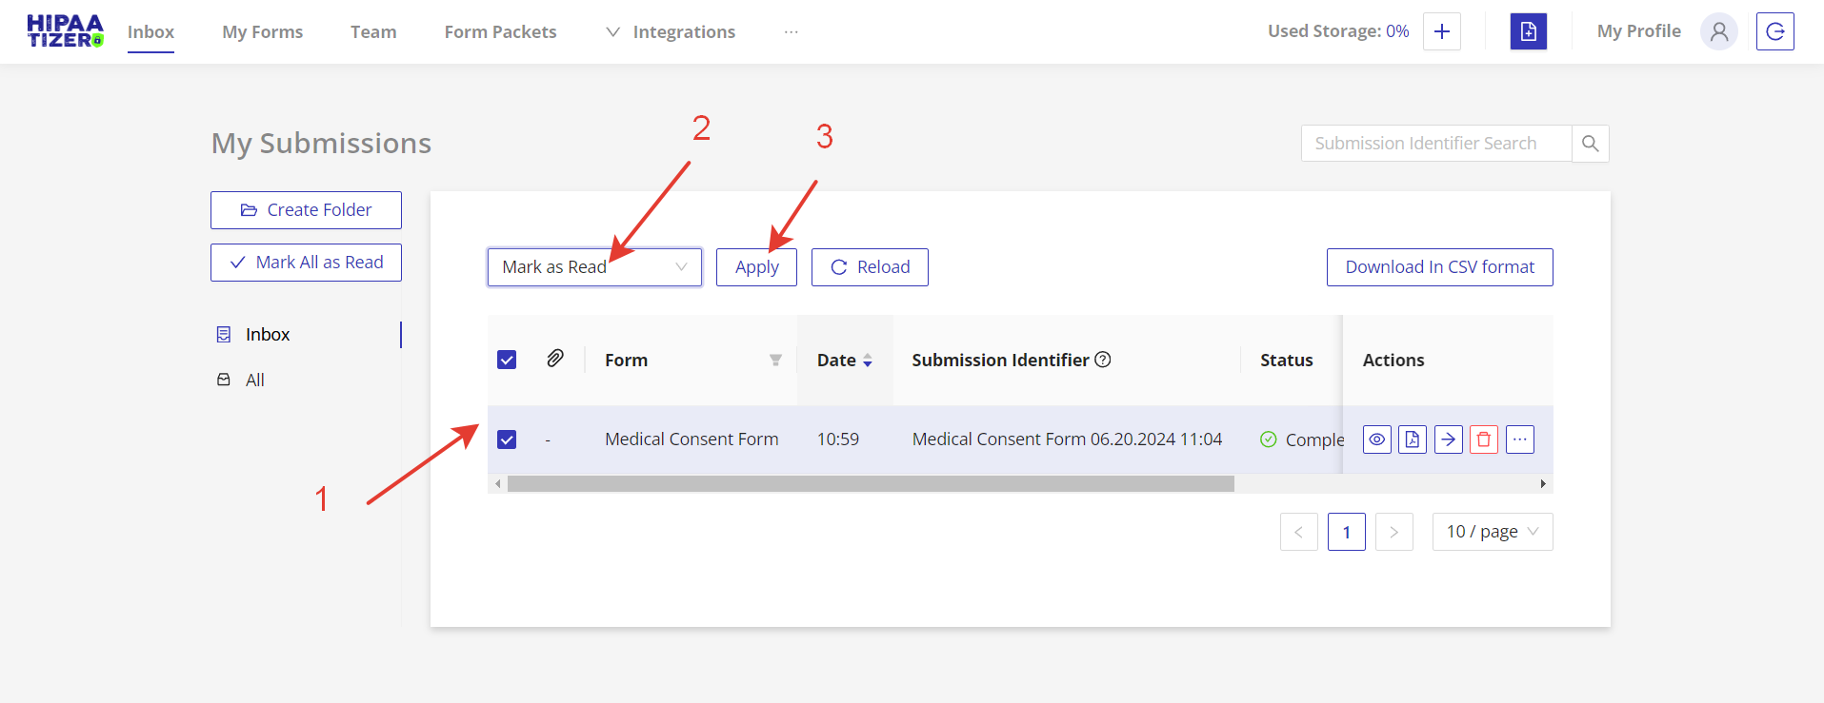
Task: Expand the Integrations menu
Action: click(x=671, y=32)
